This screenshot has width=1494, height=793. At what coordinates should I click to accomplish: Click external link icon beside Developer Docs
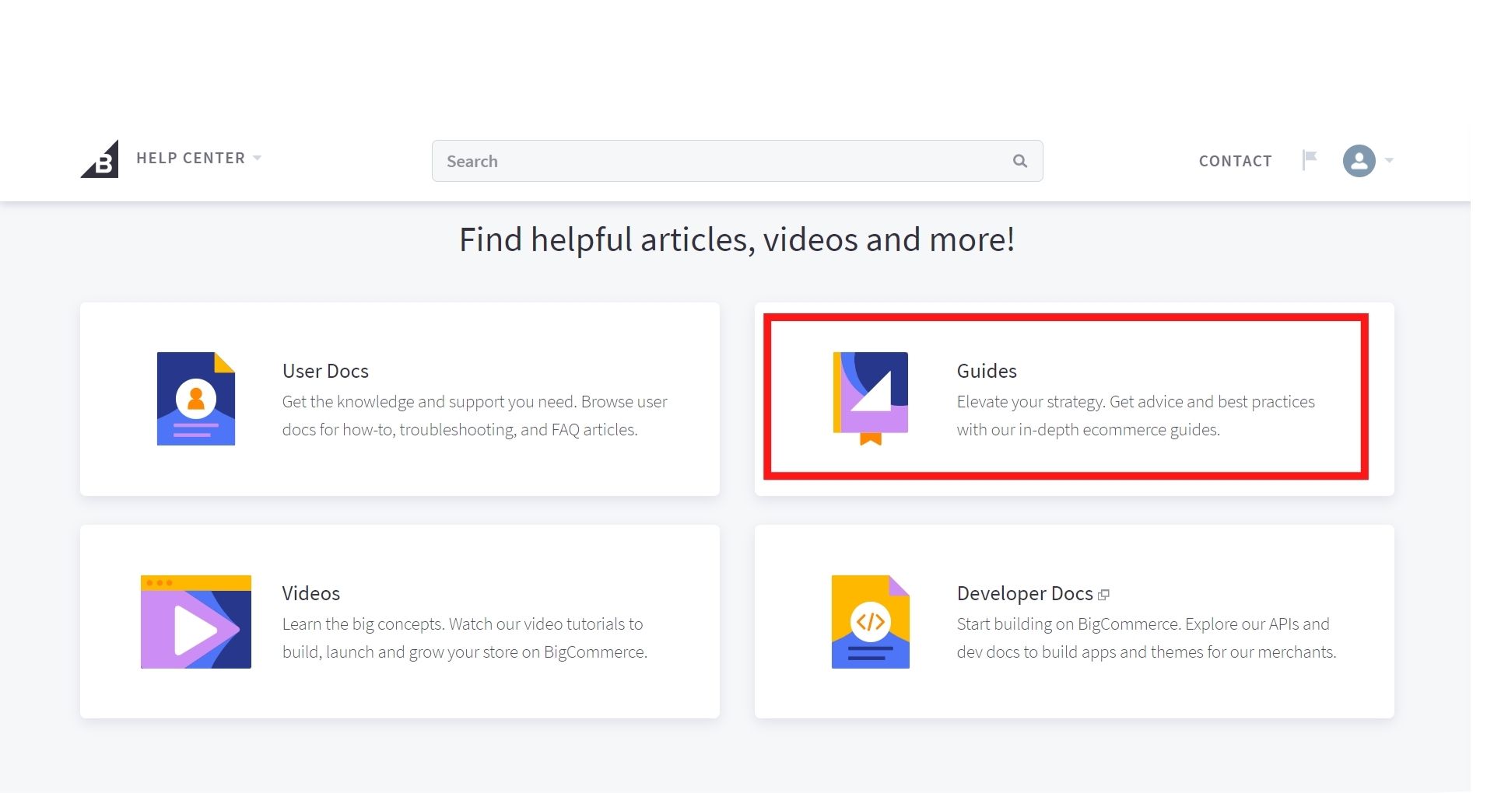1103,595
